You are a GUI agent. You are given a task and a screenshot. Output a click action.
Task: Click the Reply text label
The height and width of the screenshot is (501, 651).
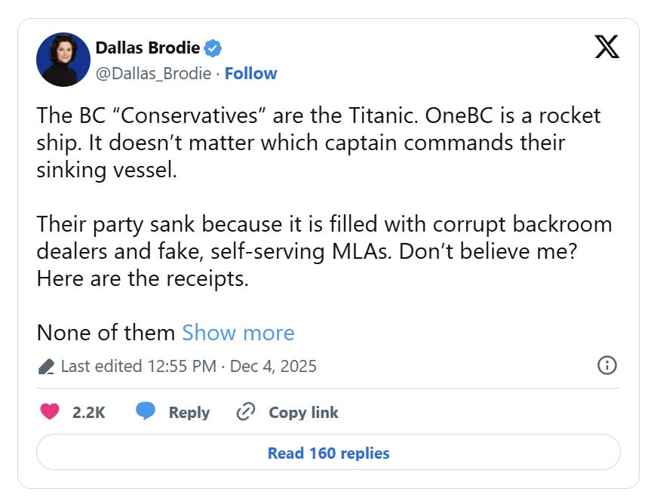click(x=189, y=412)
